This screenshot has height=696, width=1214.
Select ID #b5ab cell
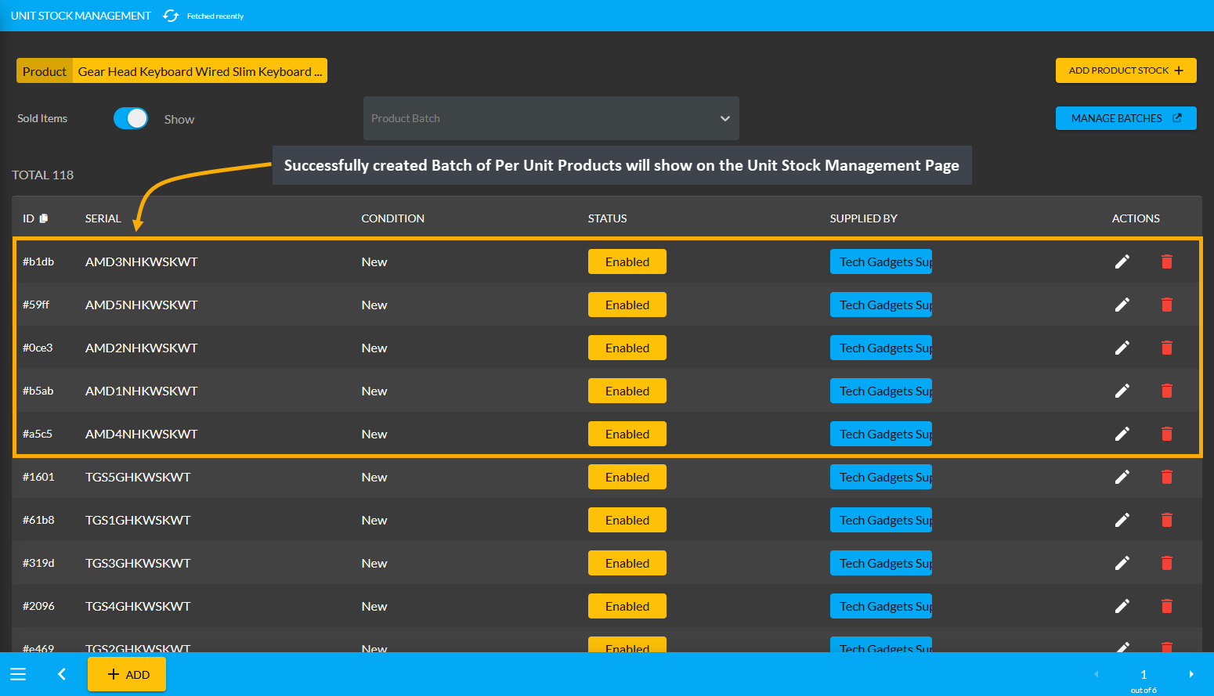pos(38,391)
